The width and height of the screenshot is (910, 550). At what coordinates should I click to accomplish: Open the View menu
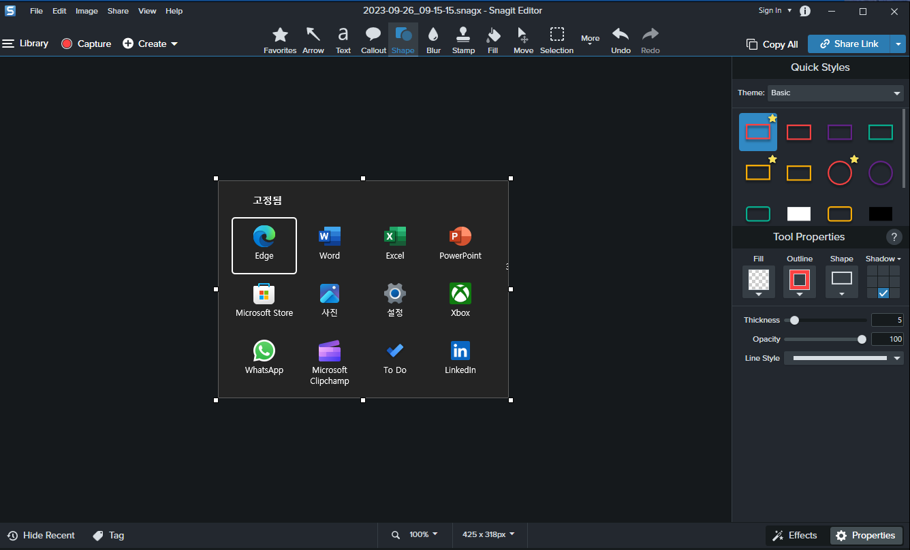tap(147, 11)
